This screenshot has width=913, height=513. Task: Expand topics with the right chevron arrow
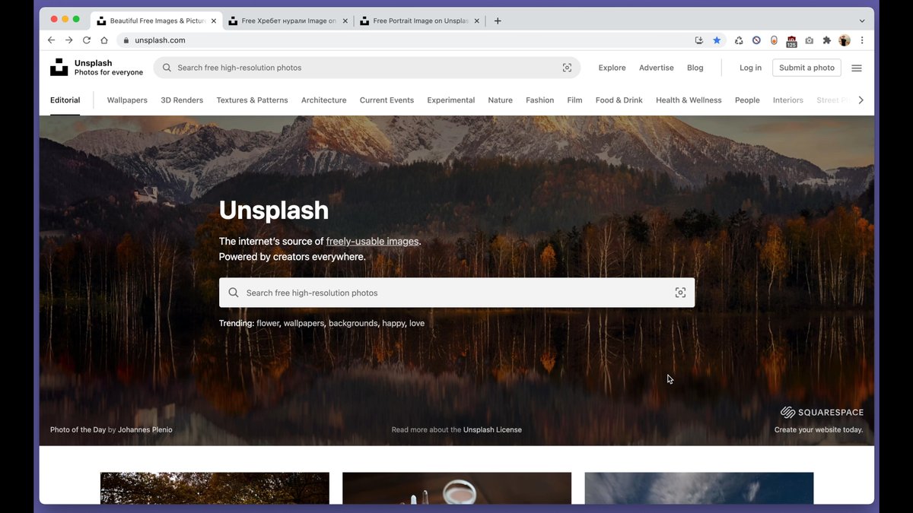(861, 100)
